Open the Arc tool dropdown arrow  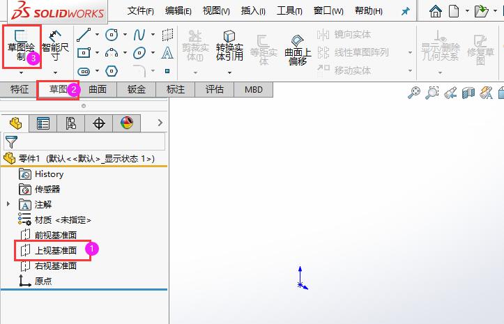point(125,52)
